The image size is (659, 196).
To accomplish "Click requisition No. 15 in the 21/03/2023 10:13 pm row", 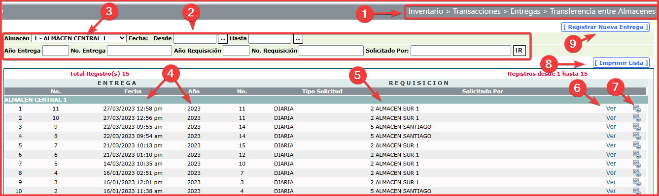I will 242,145.
